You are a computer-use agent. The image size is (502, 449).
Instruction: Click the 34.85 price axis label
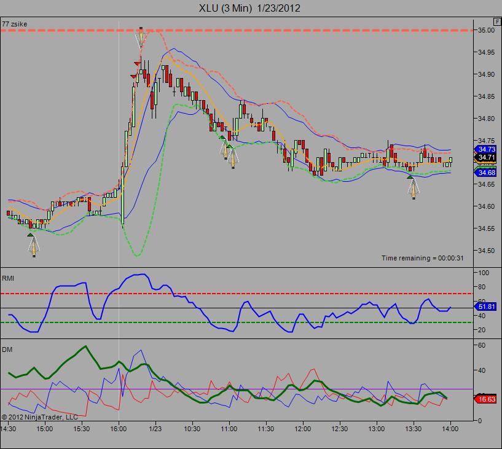(x=486, y=96)
